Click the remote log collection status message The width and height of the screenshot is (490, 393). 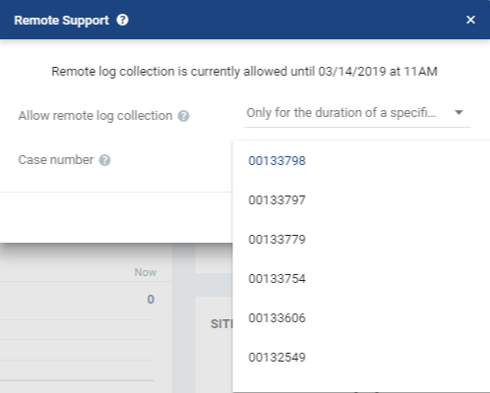pos(244,72)
